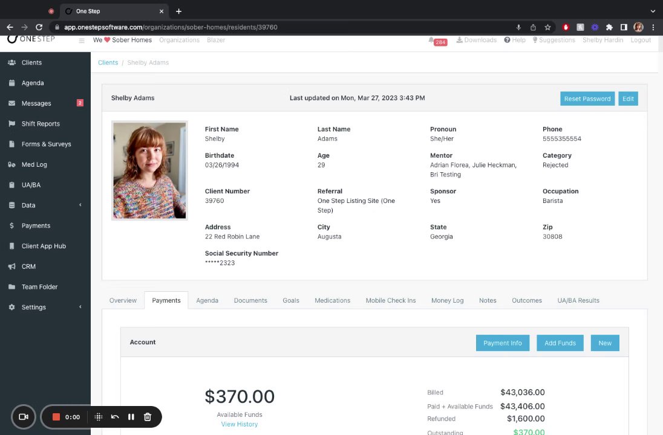Viewport: 663px width, 435px height.
Task: Open the Money Log tab
Action: (x=448, y=300)
